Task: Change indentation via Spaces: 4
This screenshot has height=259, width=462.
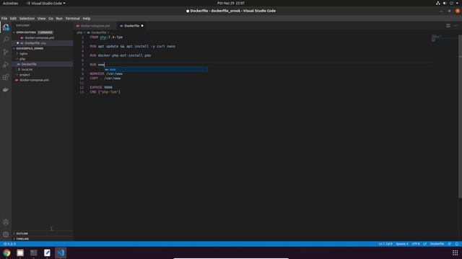Action: pyautogui.click(x=402, y=244)
